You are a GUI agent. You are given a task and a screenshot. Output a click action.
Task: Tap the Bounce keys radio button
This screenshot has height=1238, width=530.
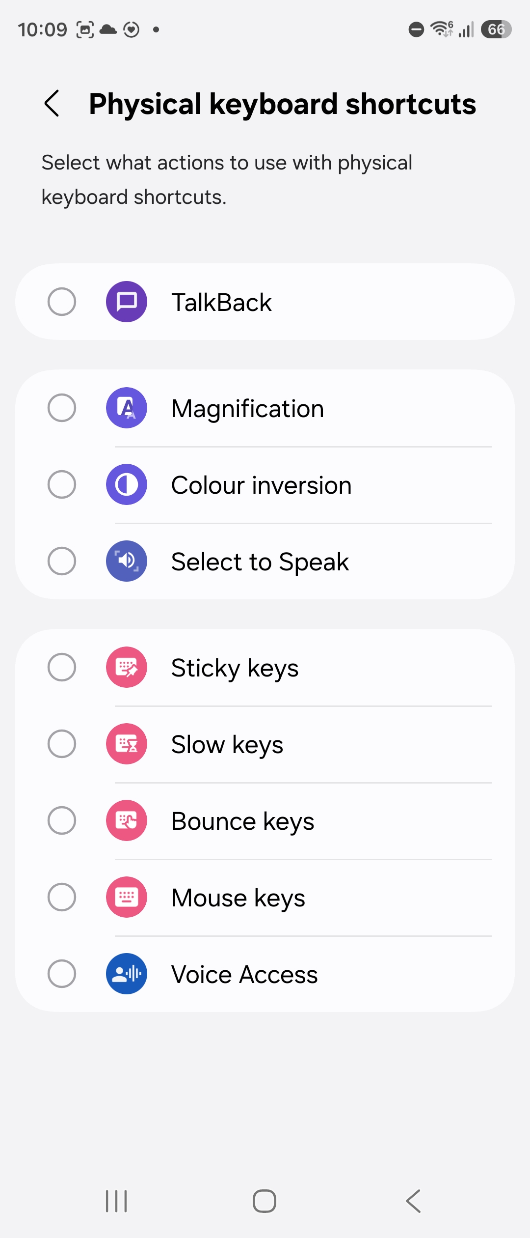point(62,820)
